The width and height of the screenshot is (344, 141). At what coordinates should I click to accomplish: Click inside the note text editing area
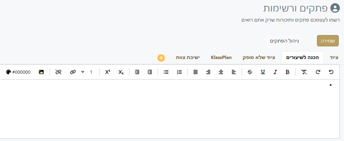click(x=168, y=107)
